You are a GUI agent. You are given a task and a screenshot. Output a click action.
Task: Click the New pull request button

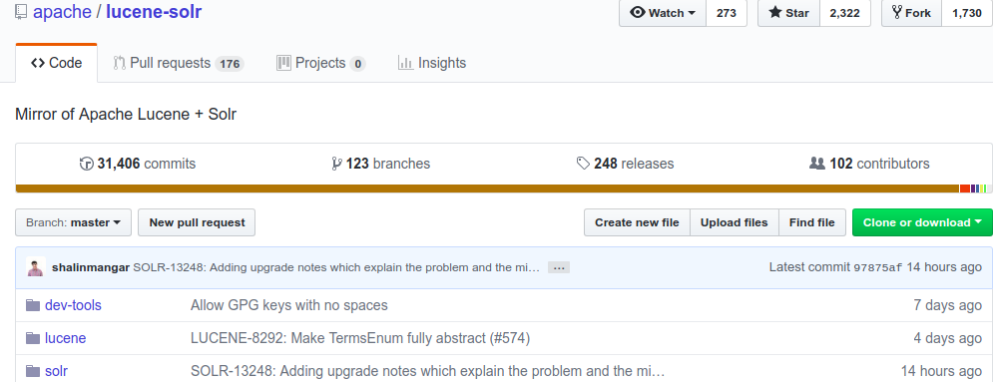point(197,222)
